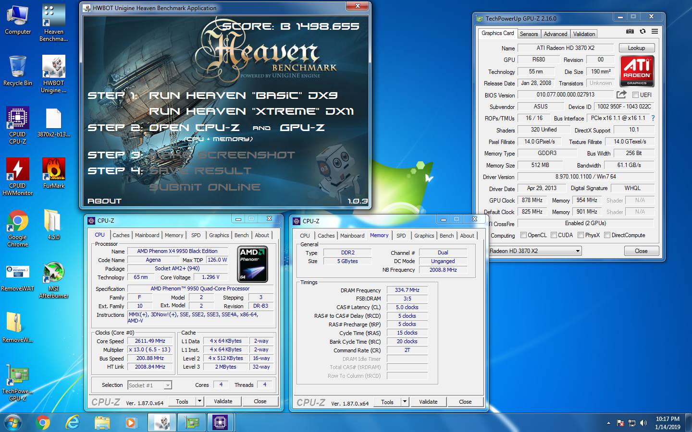Click Tools in the CPU-Z processor window
The height and width of the screenshot is (432, 692).
182,401
